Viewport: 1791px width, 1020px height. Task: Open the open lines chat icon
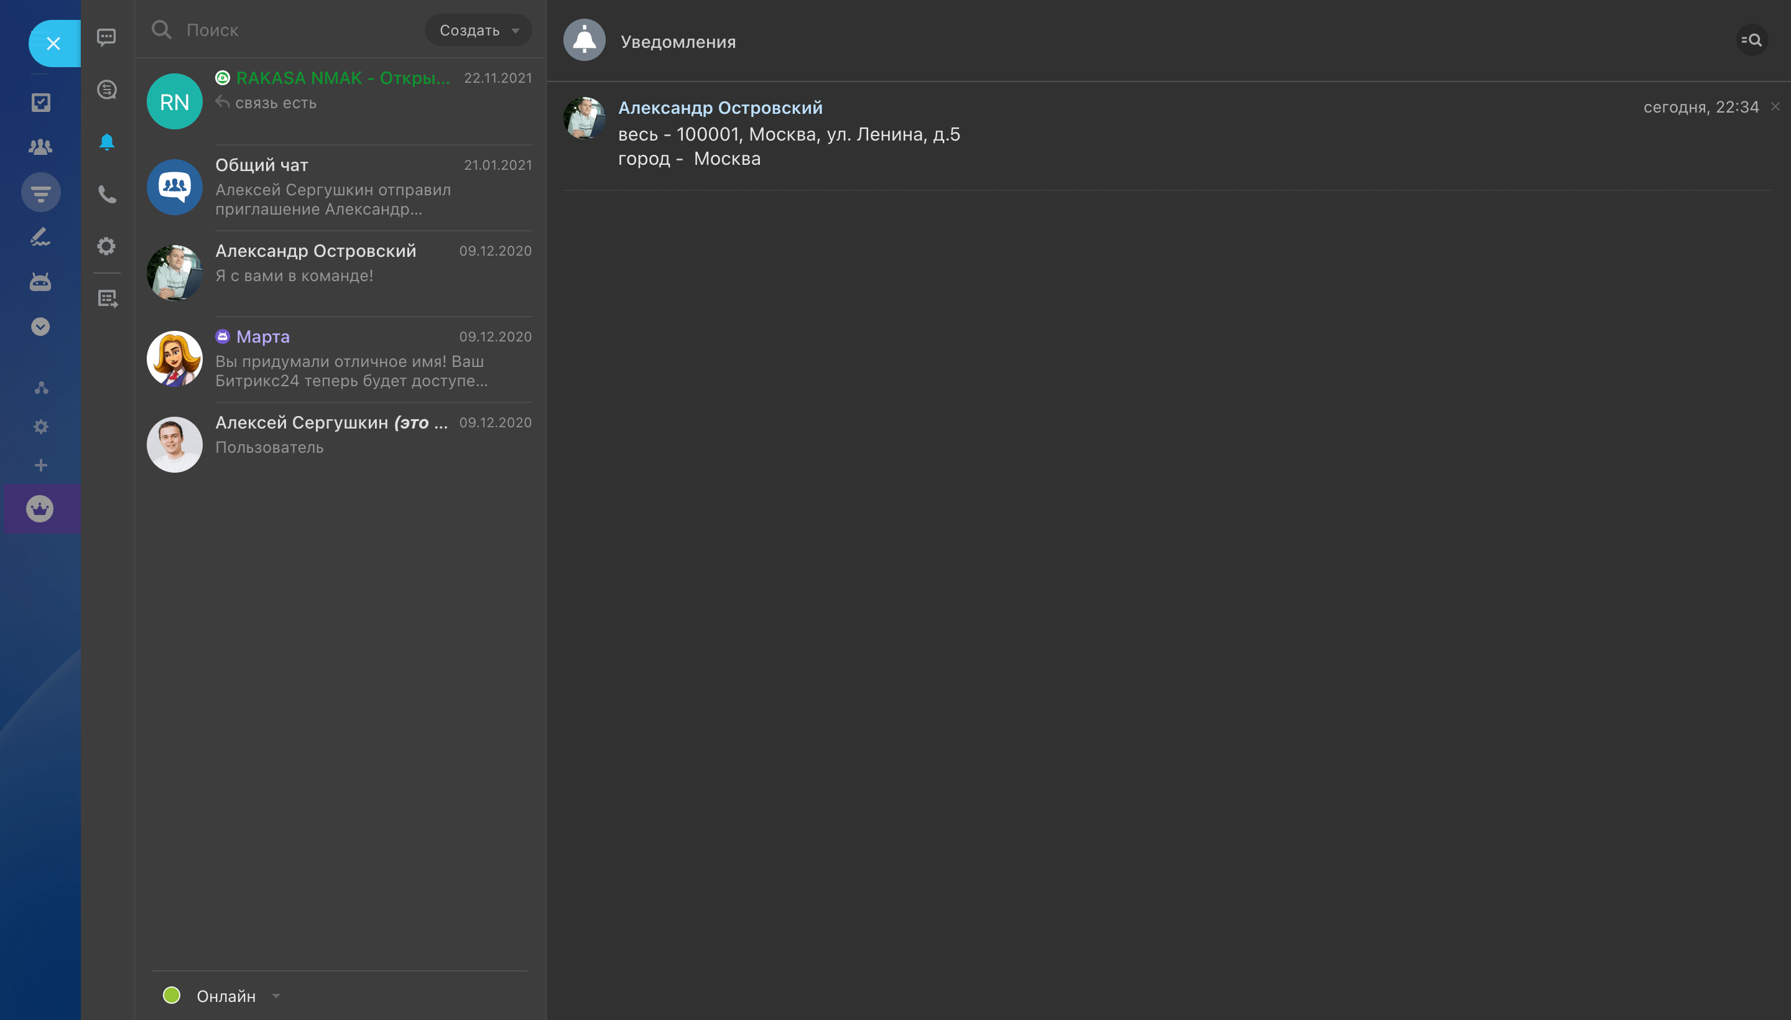click(106, 90)
